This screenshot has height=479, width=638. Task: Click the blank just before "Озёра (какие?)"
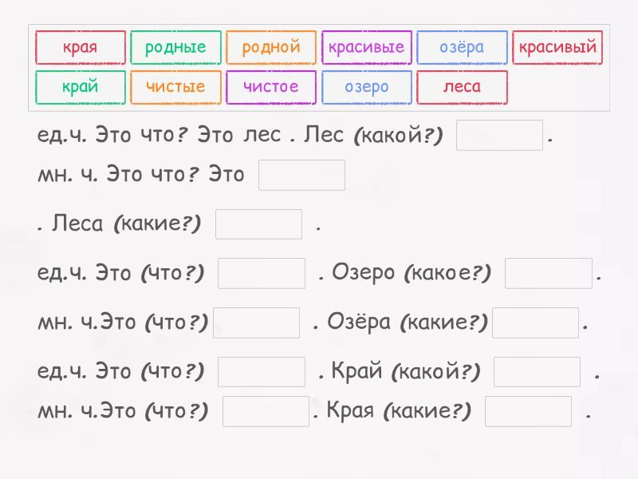257,323
